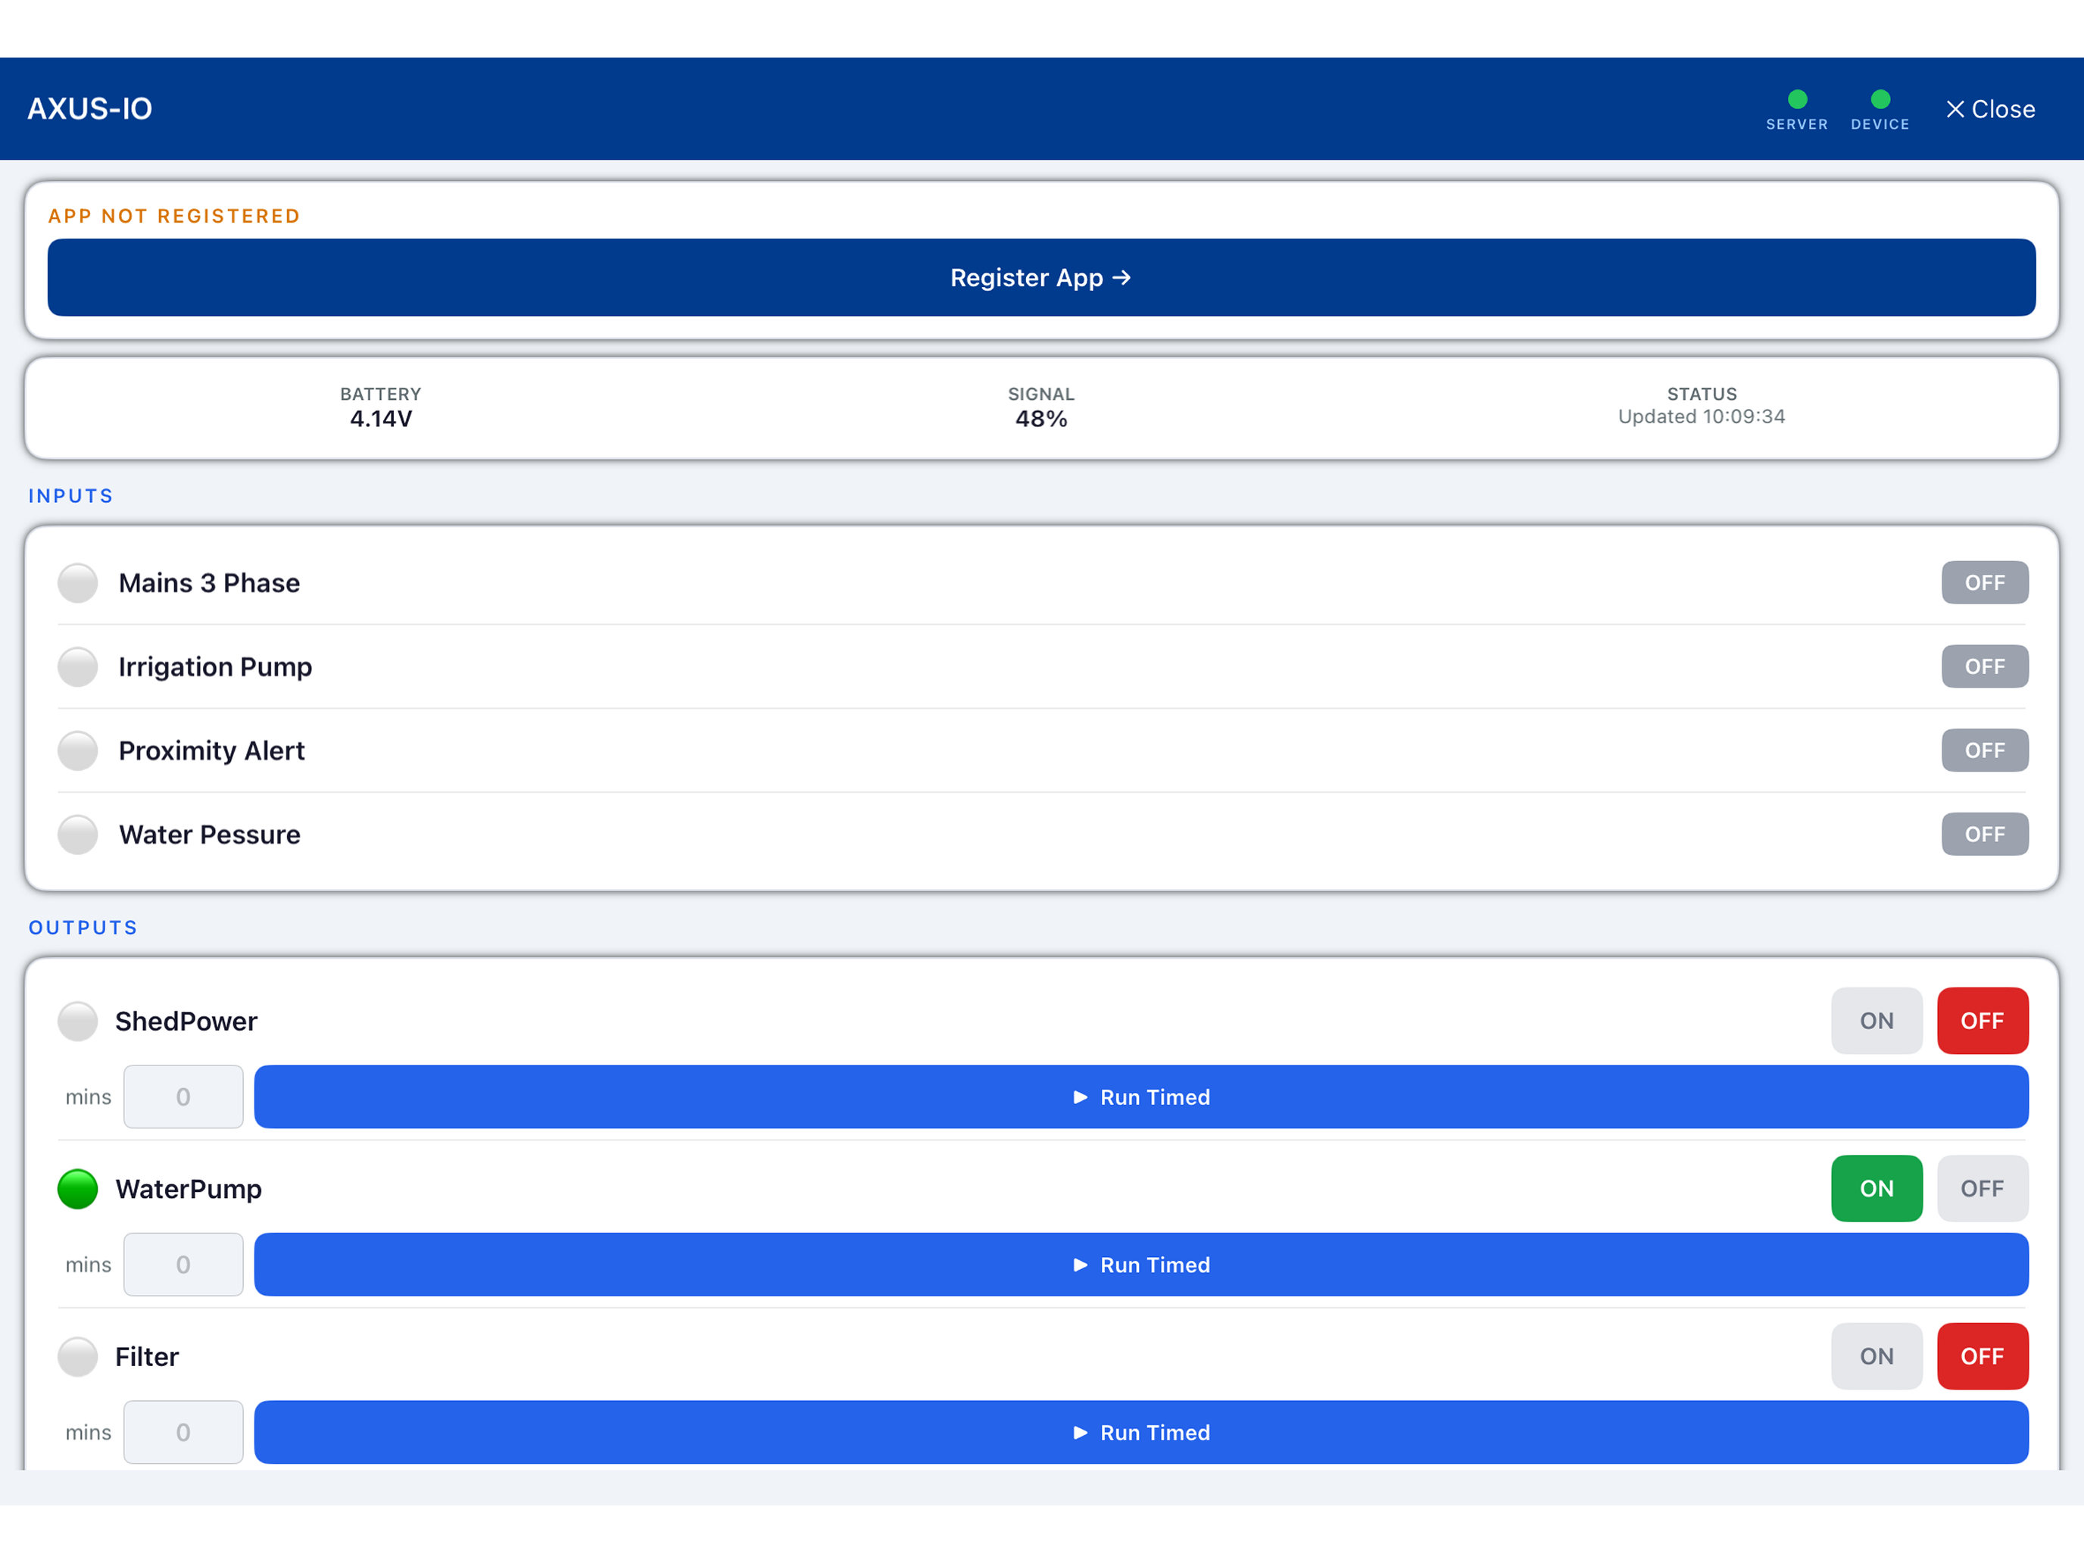The width and height of the screenshot is (2084, 1563).
Task: Click the Mains 3 Phase status light
Action: [77, 583]
